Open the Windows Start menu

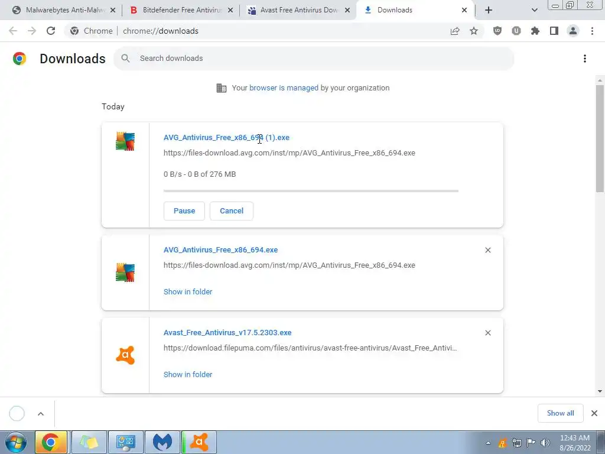16,442
